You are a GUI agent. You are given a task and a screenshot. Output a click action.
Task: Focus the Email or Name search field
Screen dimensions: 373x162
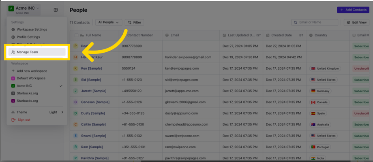coord(315,22)
